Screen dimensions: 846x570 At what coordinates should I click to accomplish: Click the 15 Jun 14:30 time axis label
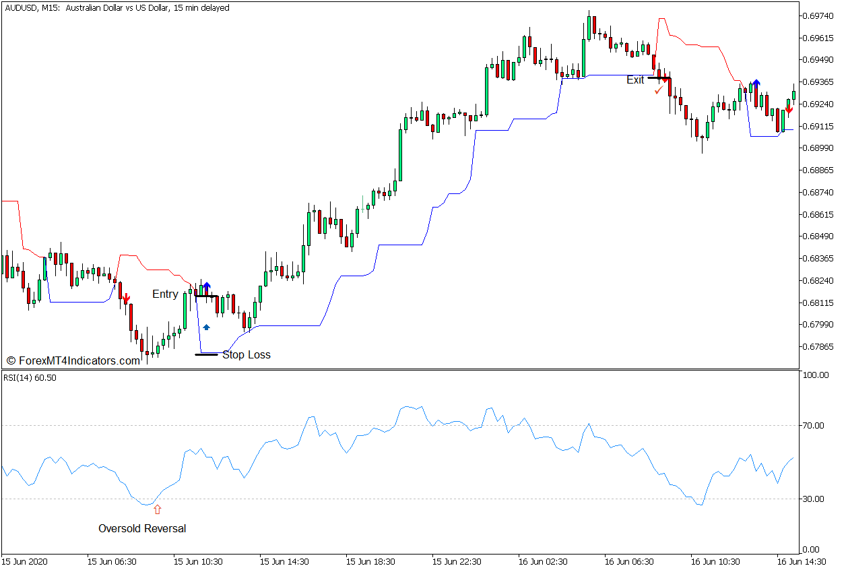pos(284,561)
